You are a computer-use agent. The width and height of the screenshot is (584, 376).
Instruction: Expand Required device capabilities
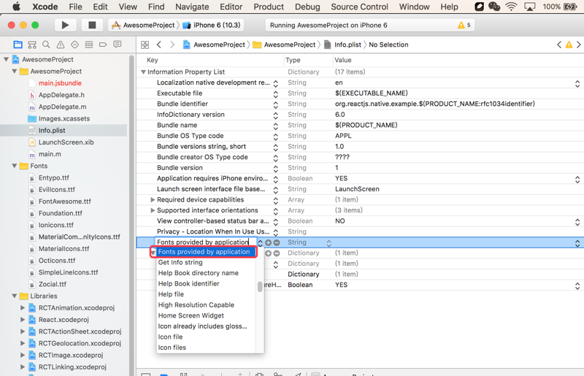153,200
